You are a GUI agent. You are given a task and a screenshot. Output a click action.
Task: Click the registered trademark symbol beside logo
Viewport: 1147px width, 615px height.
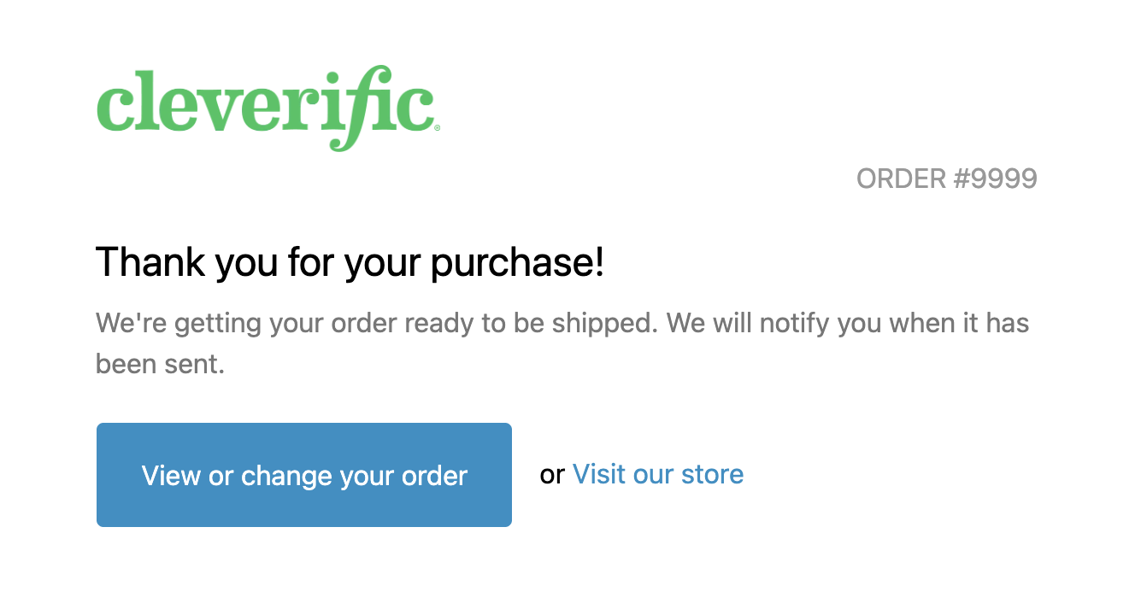click(x=438, y=127)
